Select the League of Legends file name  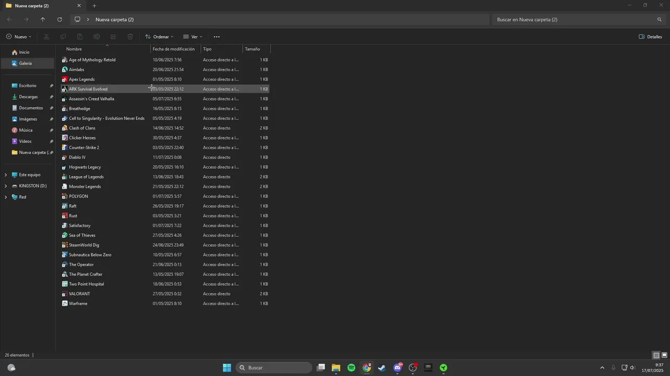[x=86, y=177]
